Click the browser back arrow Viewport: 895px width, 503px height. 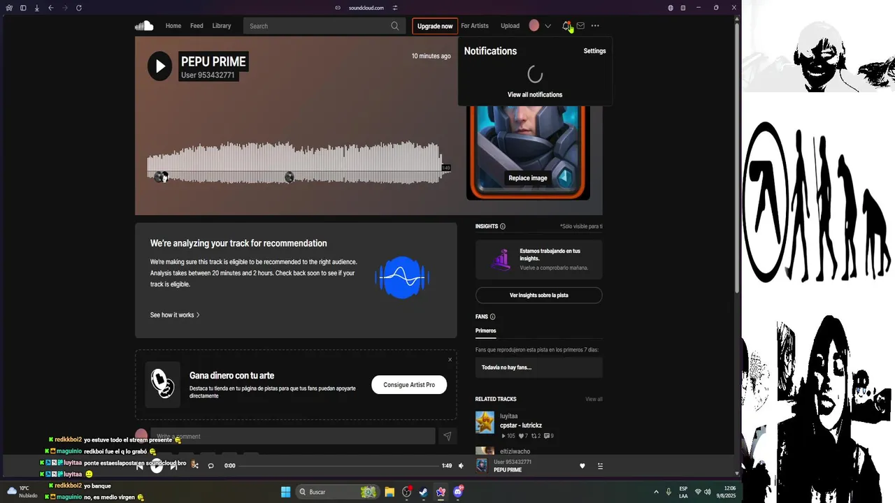[51, 8]
